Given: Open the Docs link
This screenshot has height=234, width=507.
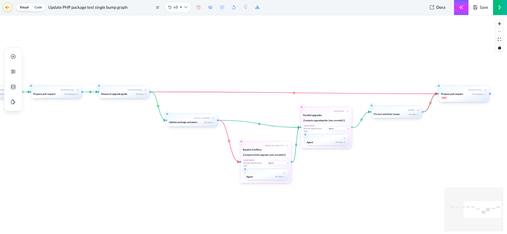Looking at the screenshot, I should pos(438,7).
